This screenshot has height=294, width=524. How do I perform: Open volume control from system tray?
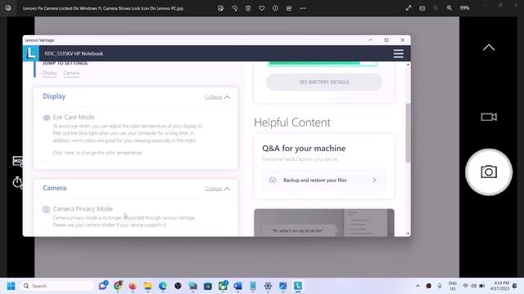point(473,286)
